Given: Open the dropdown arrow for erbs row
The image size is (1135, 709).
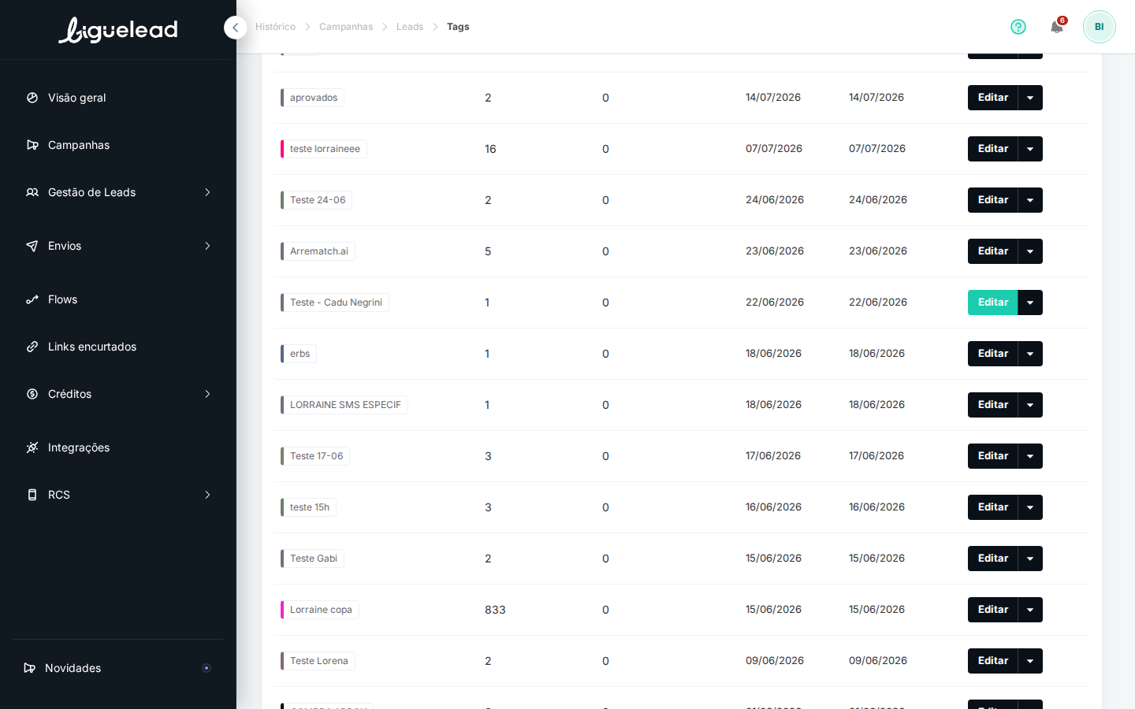Looking at the screenshot, I should pyautogui.click(x=1030, y=354).
